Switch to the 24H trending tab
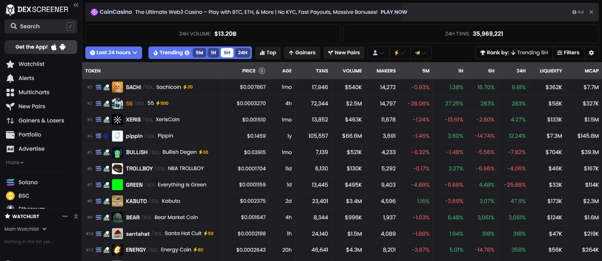This screenshot has height=261, width=602. point(242,53)
